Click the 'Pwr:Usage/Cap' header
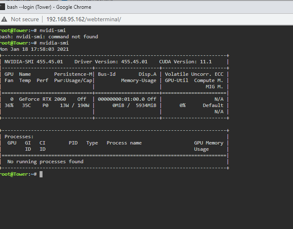The width and height of the screenshot is (293, 229). tap(73, 81)
